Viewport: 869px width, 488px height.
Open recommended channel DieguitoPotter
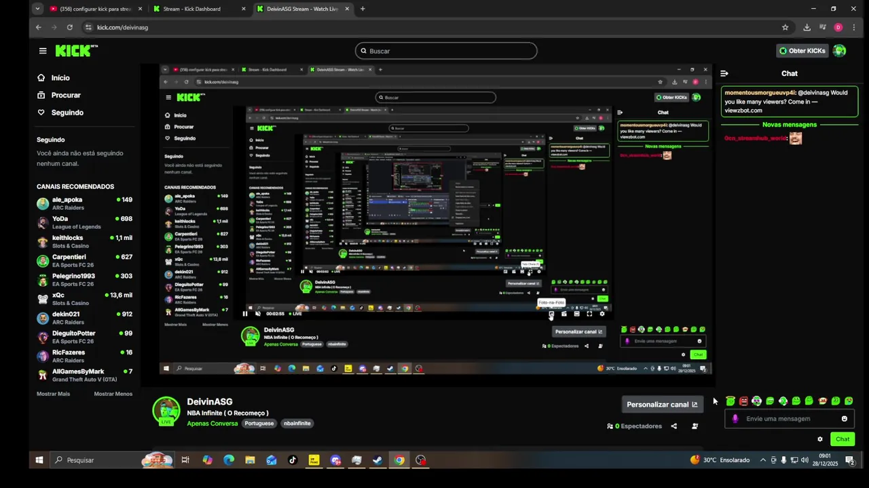[x=85, y=336]
